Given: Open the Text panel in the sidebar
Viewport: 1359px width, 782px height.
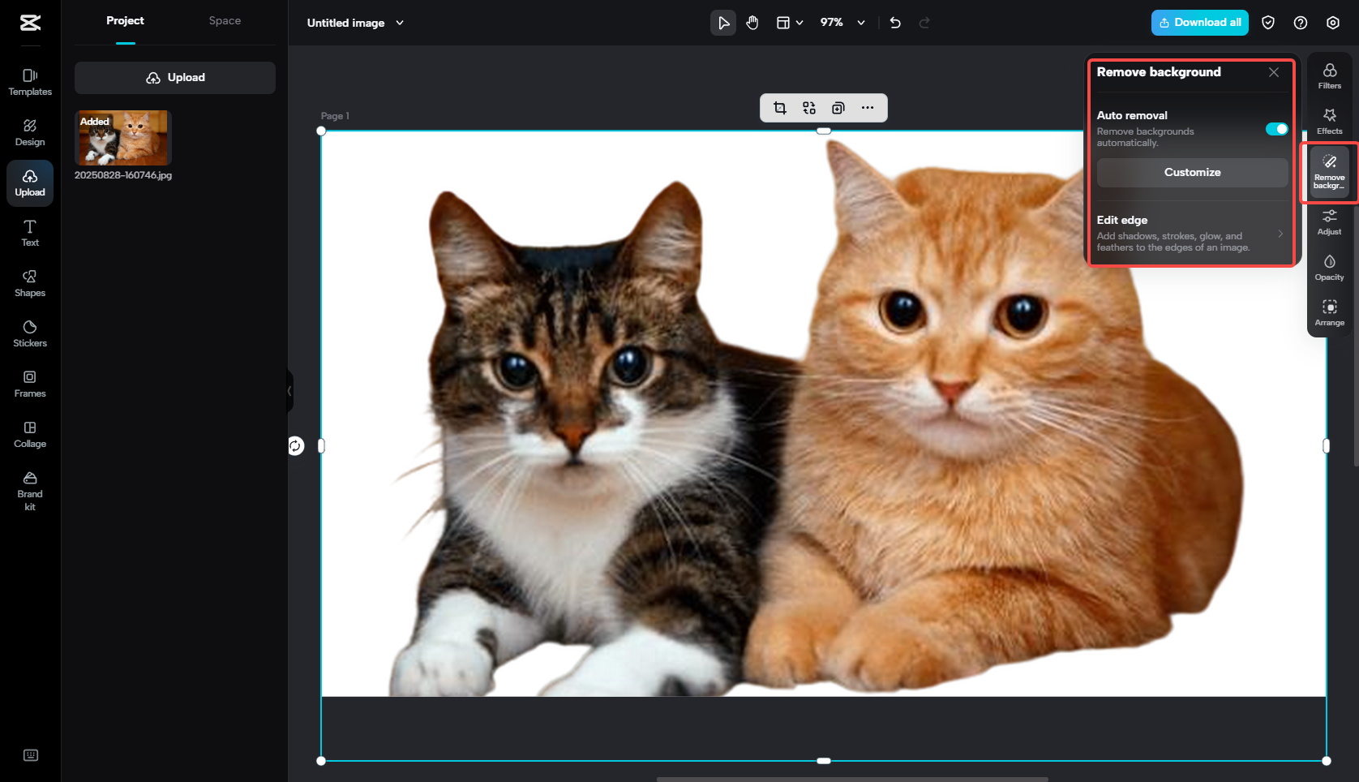Looking at the screenshot, I should point(29,233).
